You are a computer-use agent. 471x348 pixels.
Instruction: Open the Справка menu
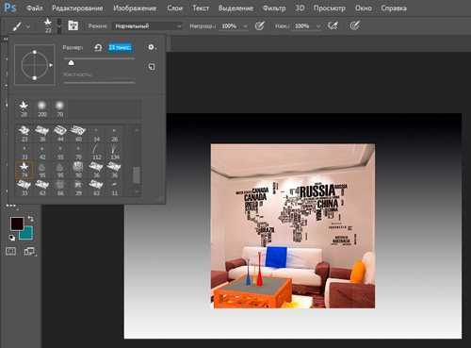point(394,8)
